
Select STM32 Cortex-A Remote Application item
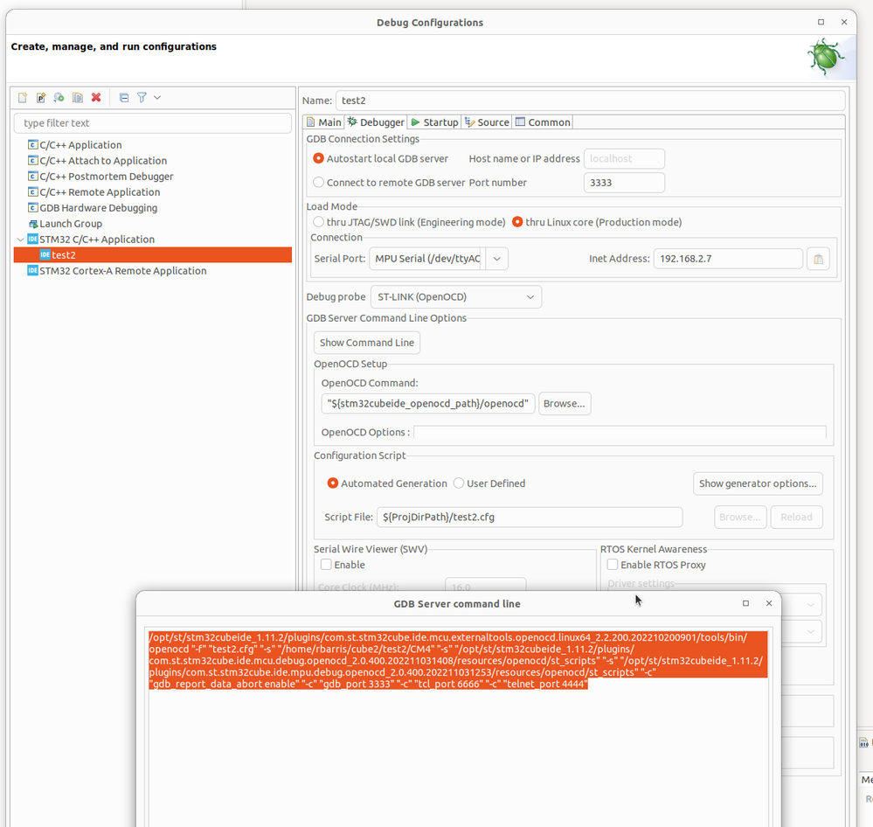pyautogui.click(x=122, y=271)
